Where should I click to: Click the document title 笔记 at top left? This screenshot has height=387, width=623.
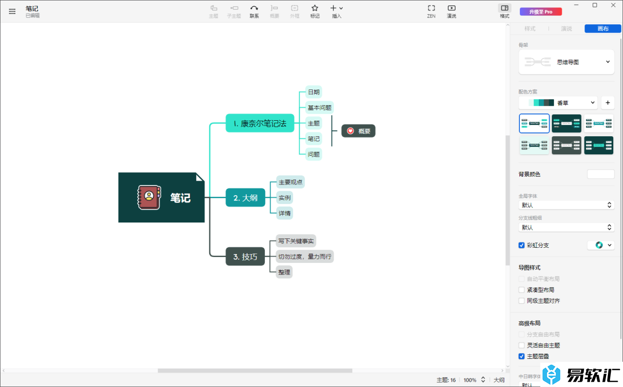click(32, 9)
